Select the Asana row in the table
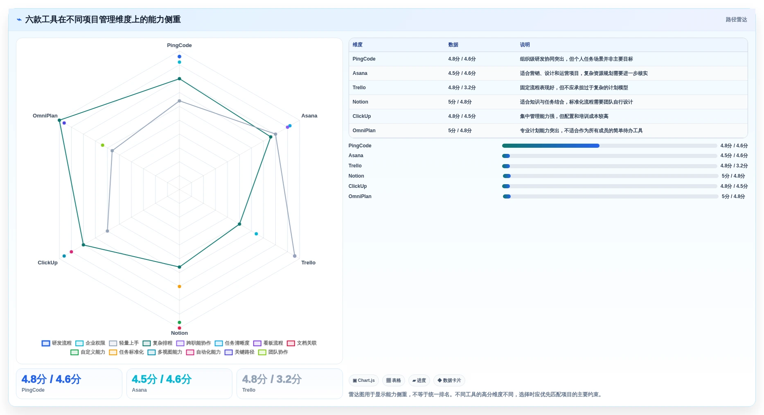764x415 pixels. 548,73
